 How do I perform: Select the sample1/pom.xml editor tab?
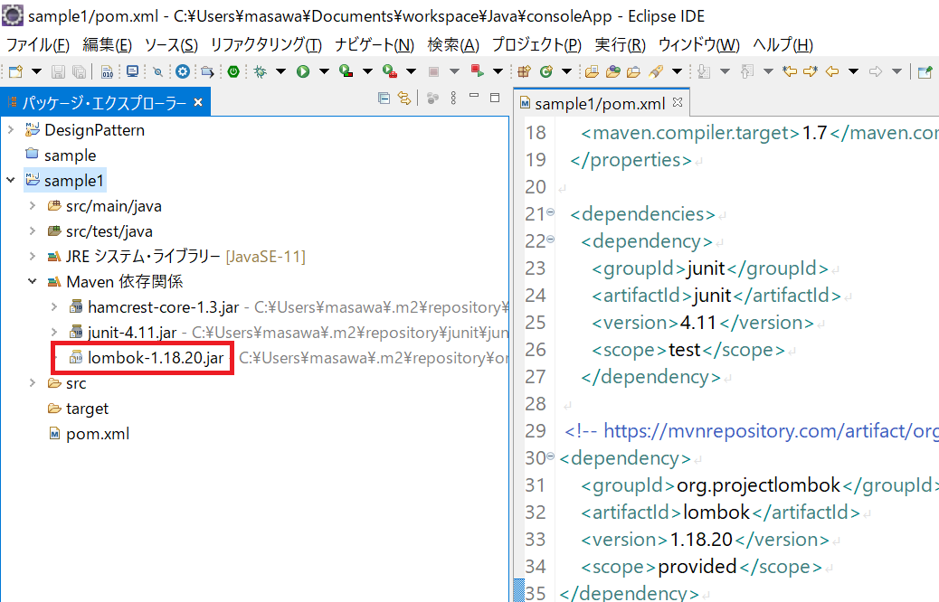coord(600,104)
